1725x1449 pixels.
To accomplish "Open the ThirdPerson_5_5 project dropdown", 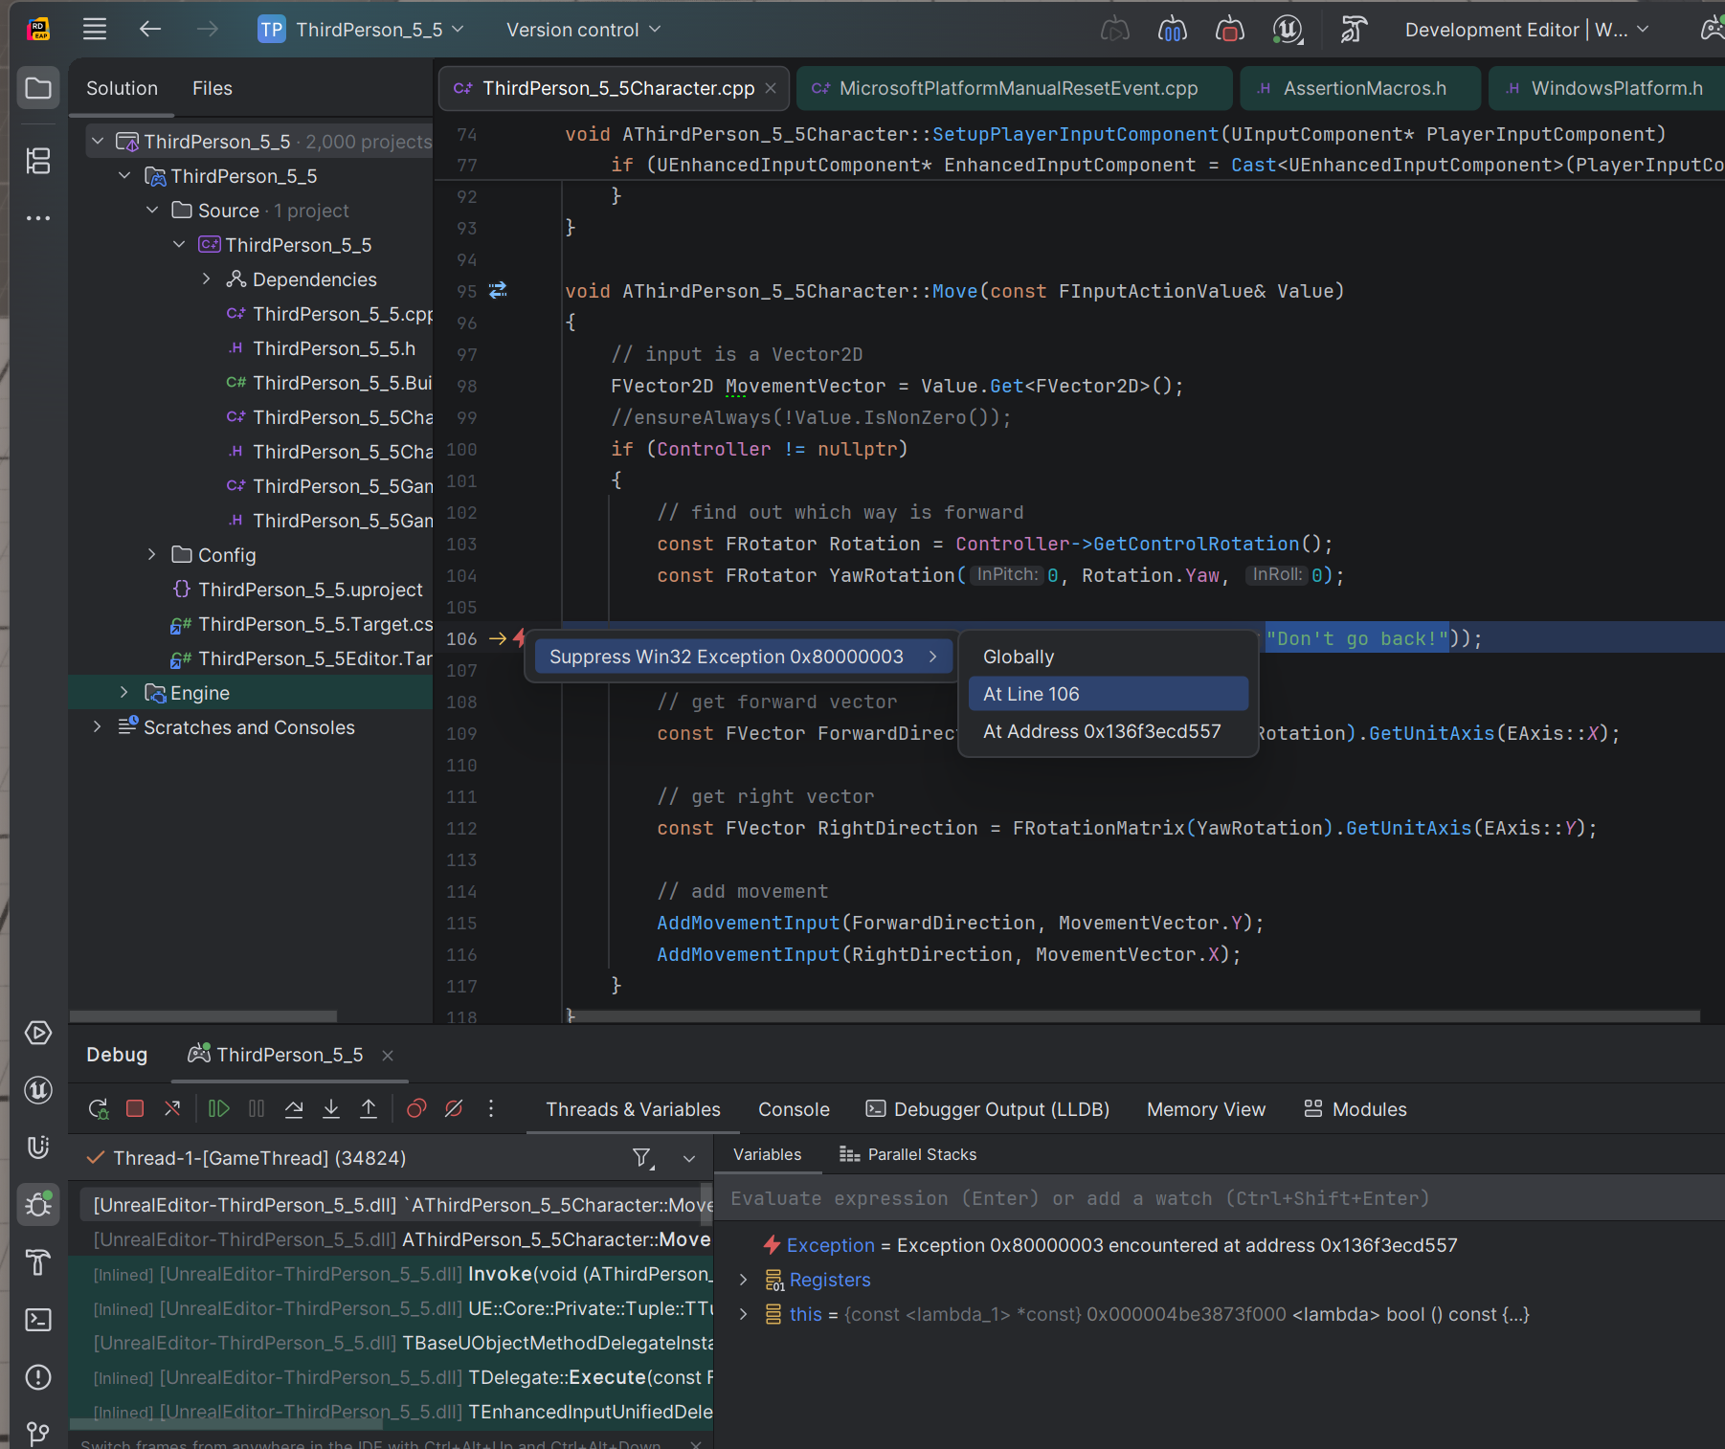I will point(362,30).
